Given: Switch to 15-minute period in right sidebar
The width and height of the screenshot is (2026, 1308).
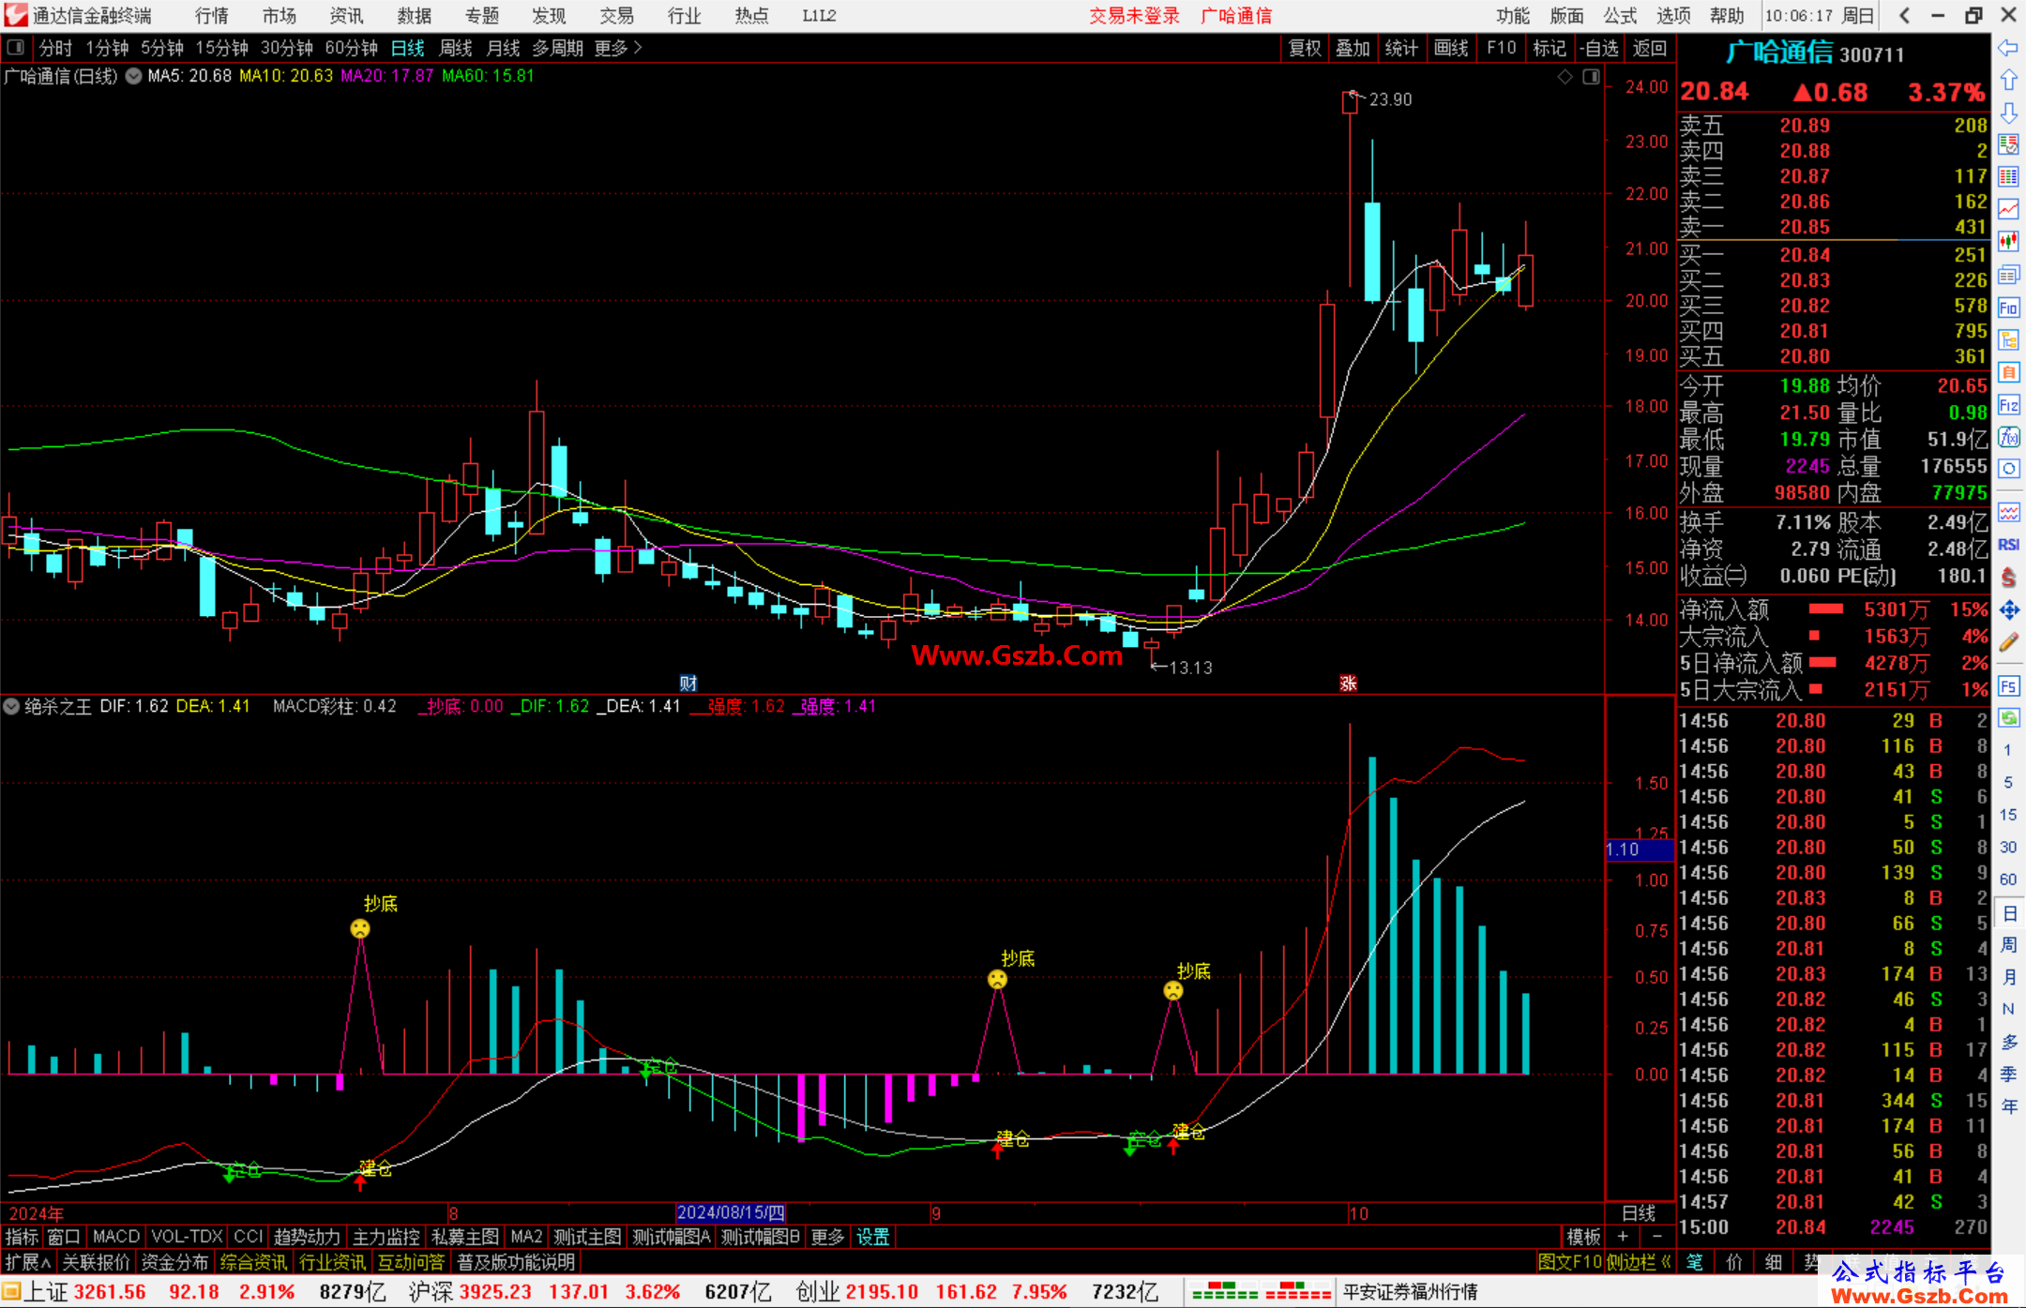Looking at the screenshot, I should click(2008, 815).
